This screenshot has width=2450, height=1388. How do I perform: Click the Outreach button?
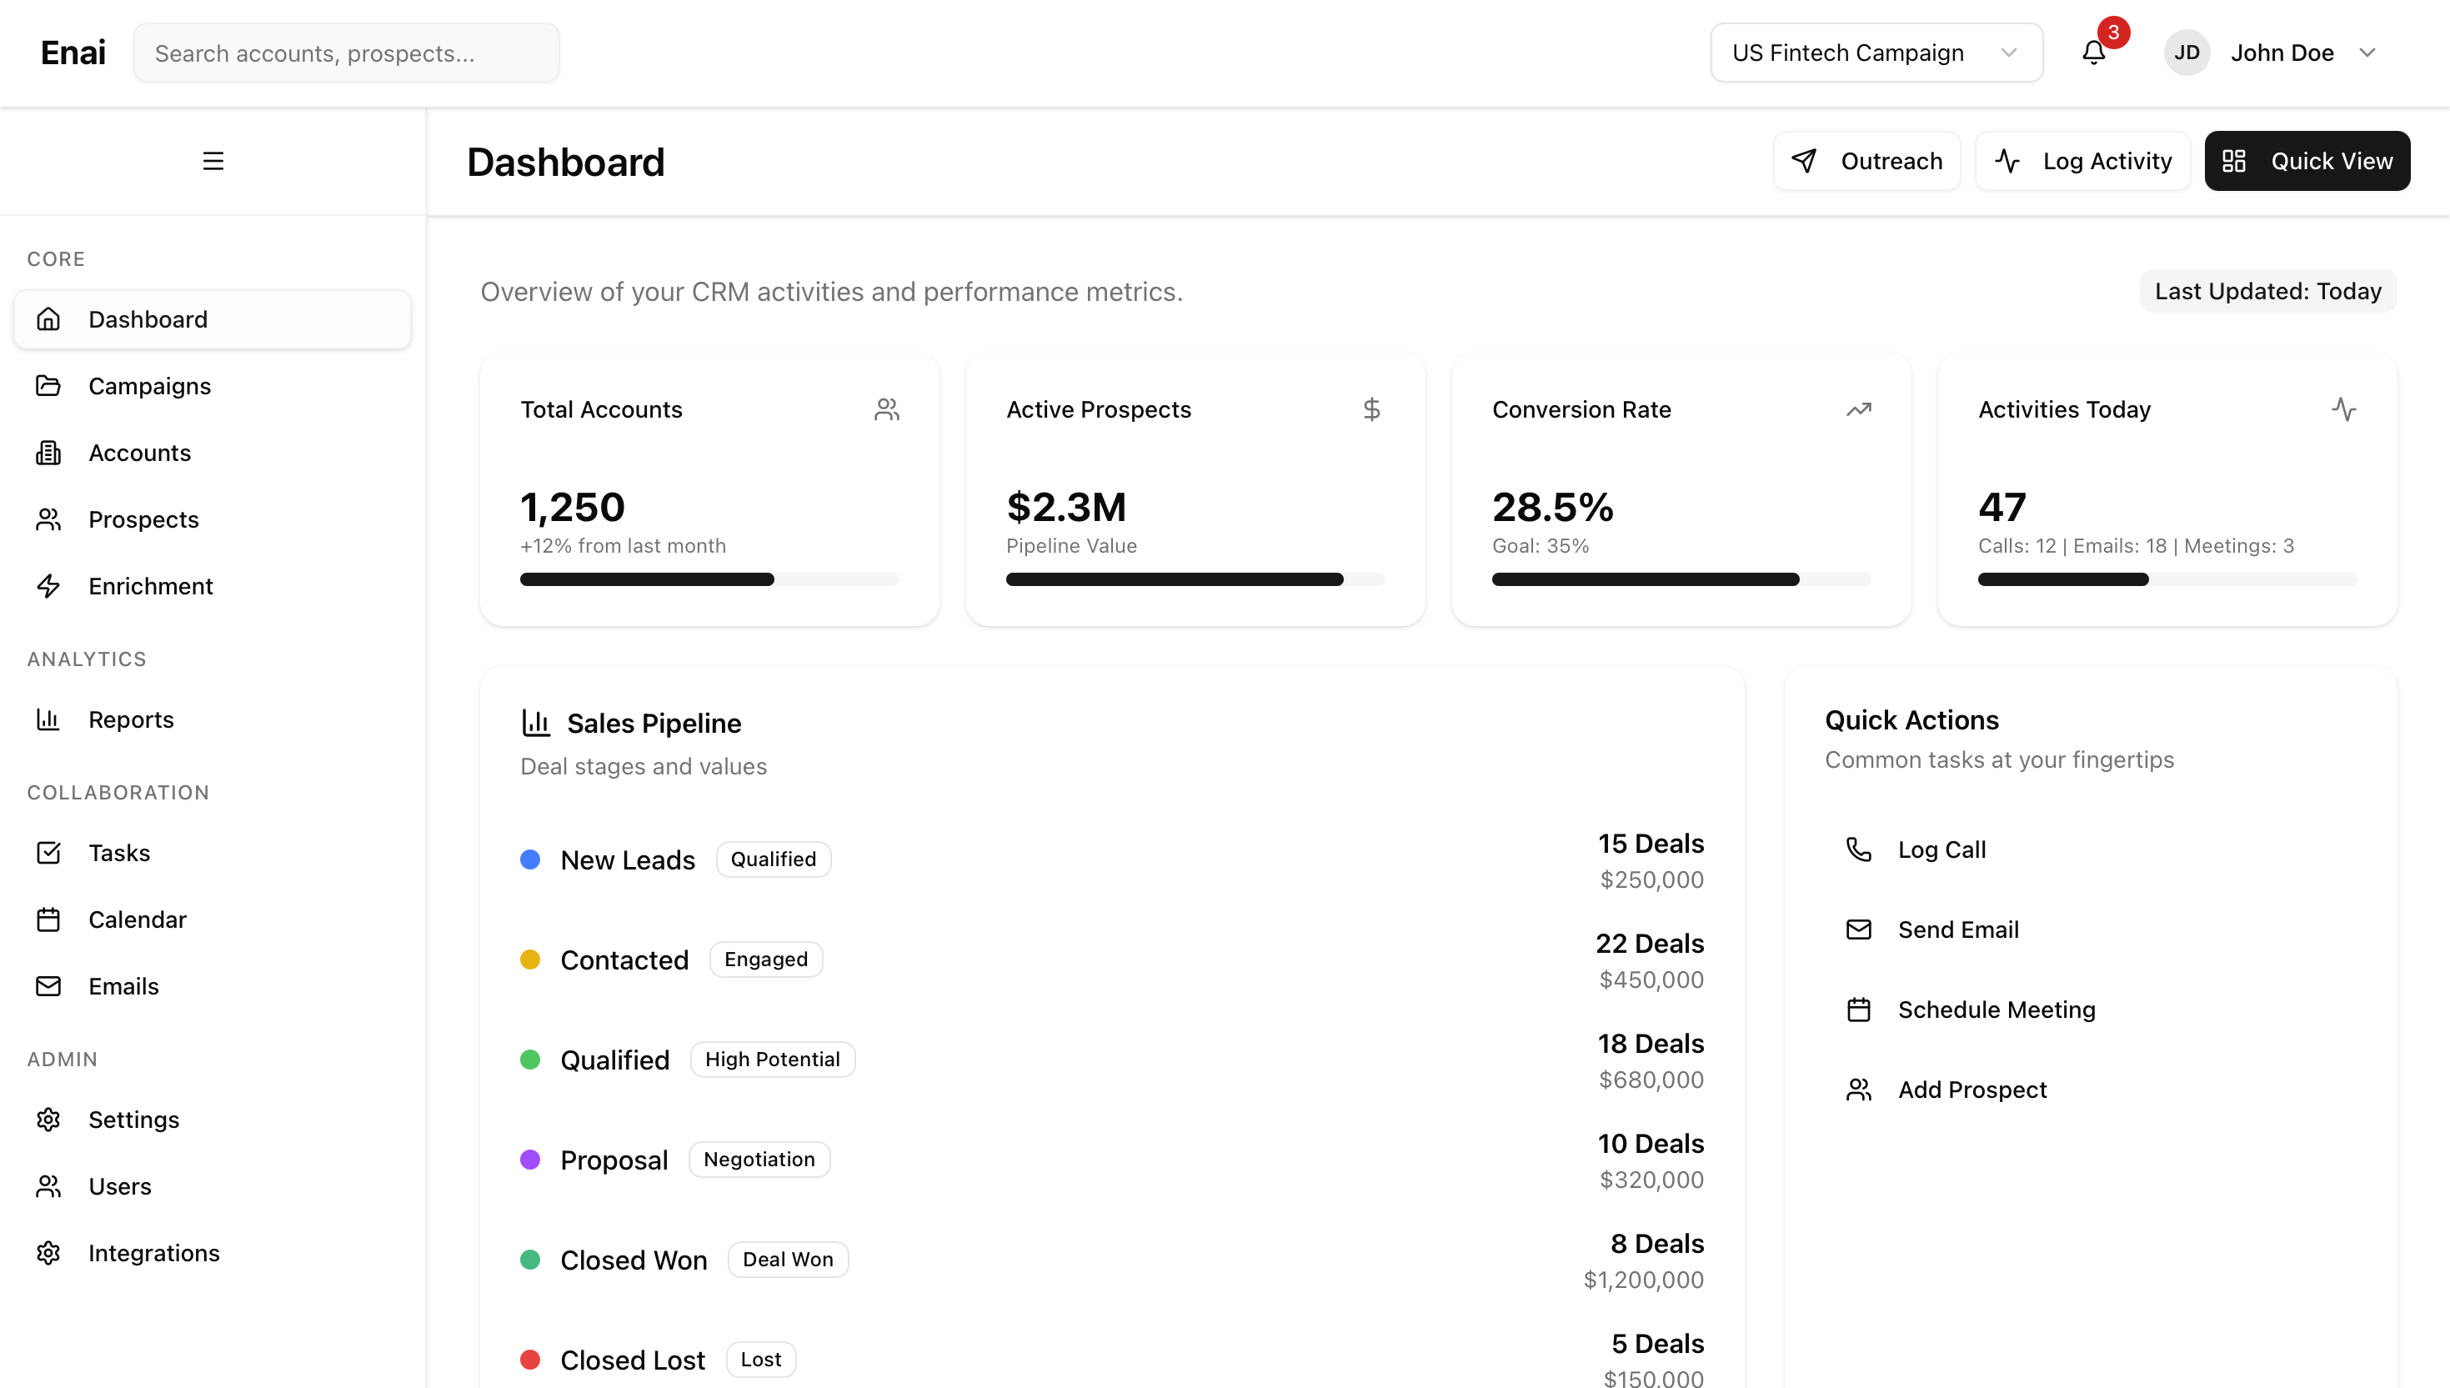[x=1866, y=161]
